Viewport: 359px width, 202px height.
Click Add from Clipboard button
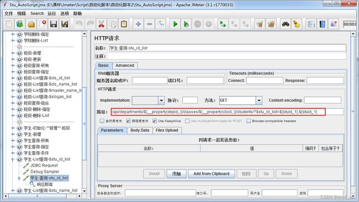212,174
